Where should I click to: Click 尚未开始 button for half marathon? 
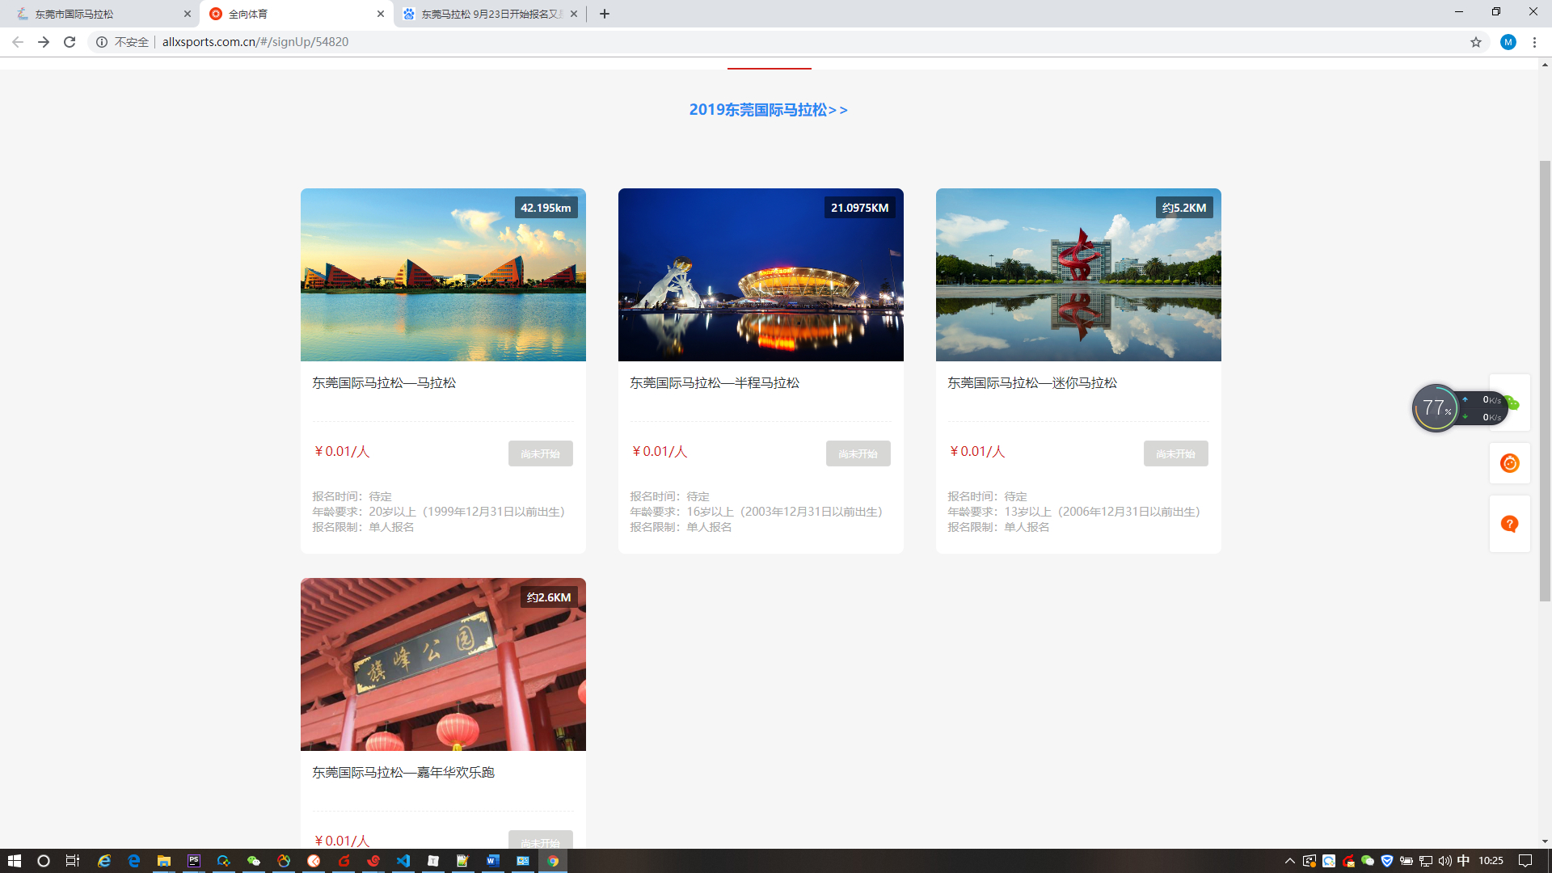pos(858,453)
